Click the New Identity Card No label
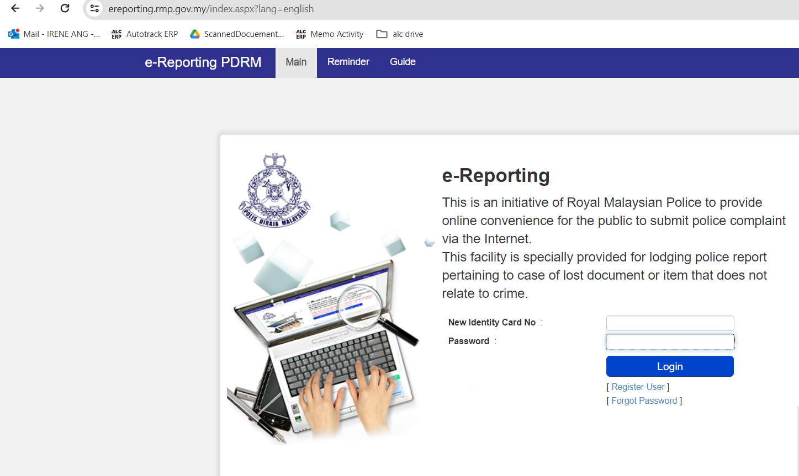 pyautogui.click(x=492, y=323)
